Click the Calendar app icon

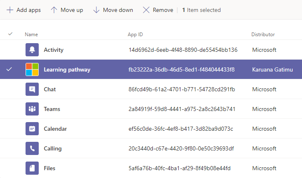point(32,129)
